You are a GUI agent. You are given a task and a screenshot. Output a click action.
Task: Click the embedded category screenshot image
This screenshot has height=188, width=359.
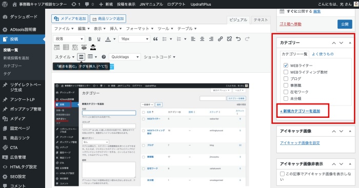pyautogui.click(x=152, y=135)
